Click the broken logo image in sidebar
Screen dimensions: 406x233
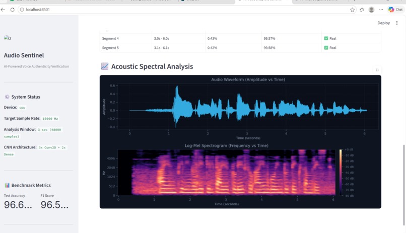pos(7,38)
